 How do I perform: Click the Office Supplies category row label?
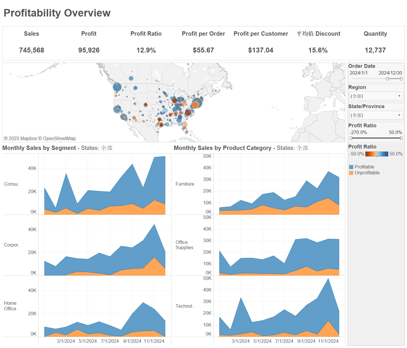click(184, 245)
